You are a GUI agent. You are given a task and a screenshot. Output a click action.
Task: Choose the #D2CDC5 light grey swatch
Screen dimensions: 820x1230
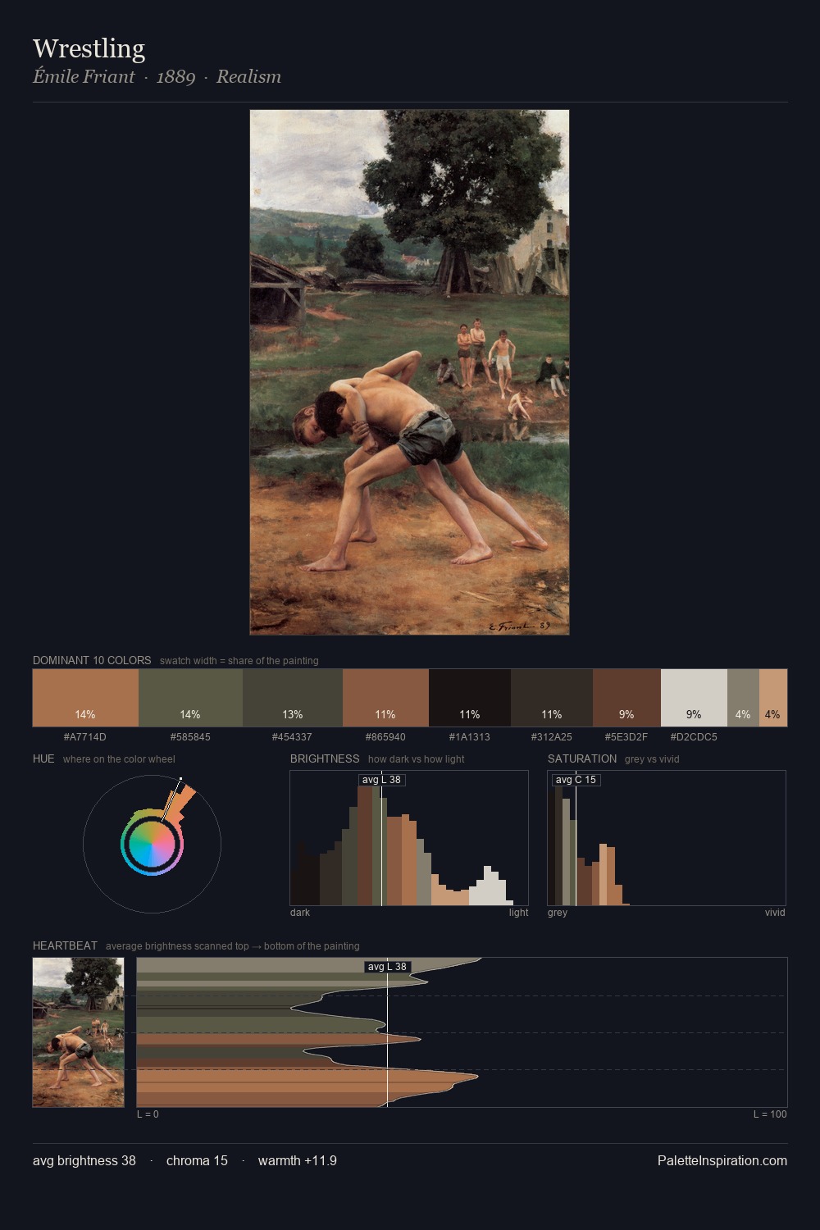tap(694, 698)
